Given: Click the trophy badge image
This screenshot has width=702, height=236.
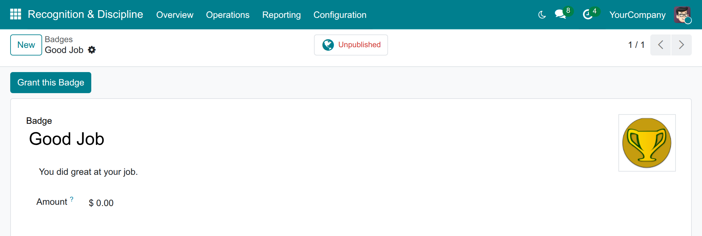Looking at the screenshot, I should (x=647, y=143).
